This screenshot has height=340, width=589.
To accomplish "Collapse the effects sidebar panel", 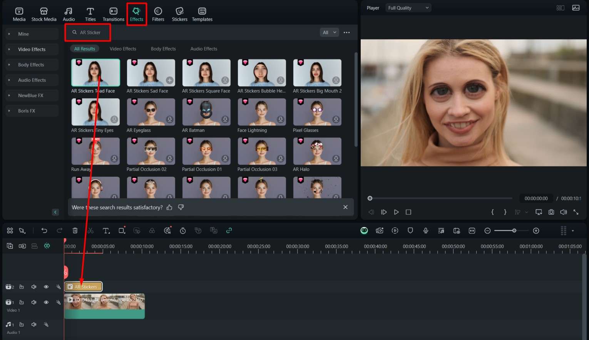I will tap(55, 212).
